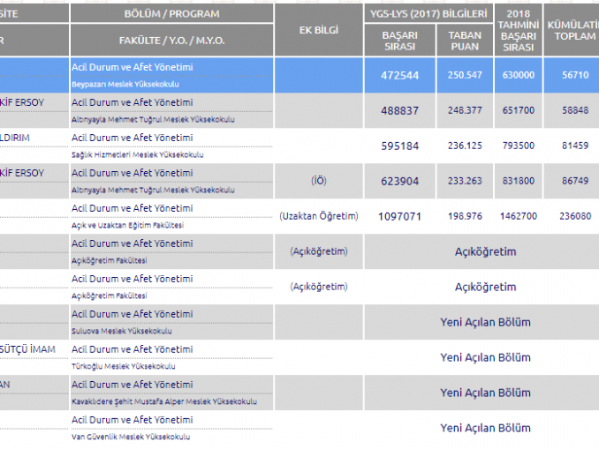Click the base score 248.377
The image size is (599, 449).
point(465,111)
